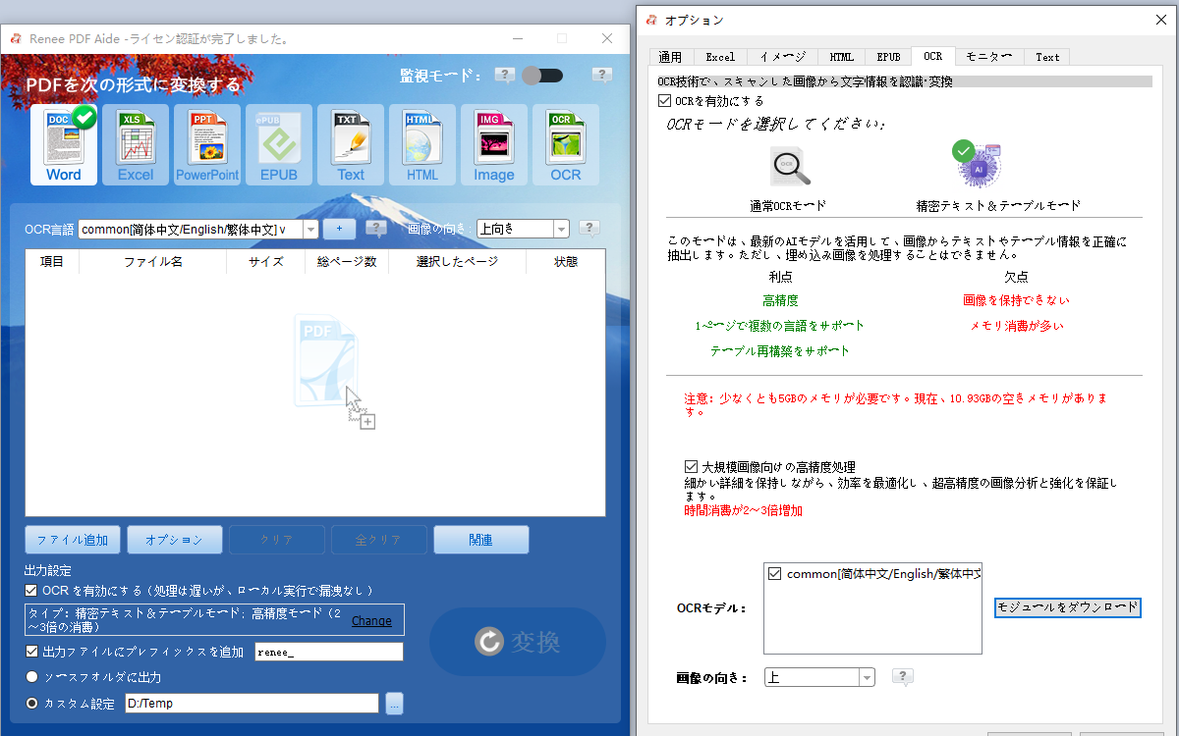
Task: Click the 画像を保持できない disadvantage text
Action: tap(1016, 300)
